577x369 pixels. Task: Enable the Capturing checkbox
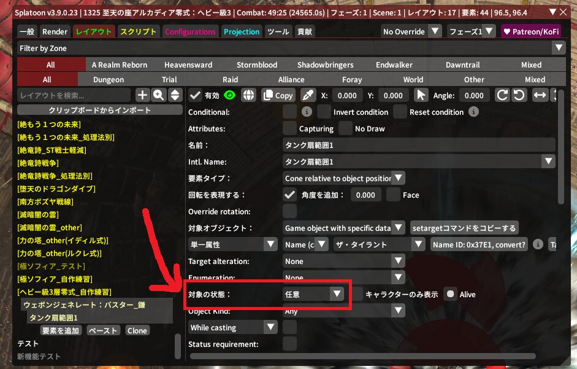point(289,128)
